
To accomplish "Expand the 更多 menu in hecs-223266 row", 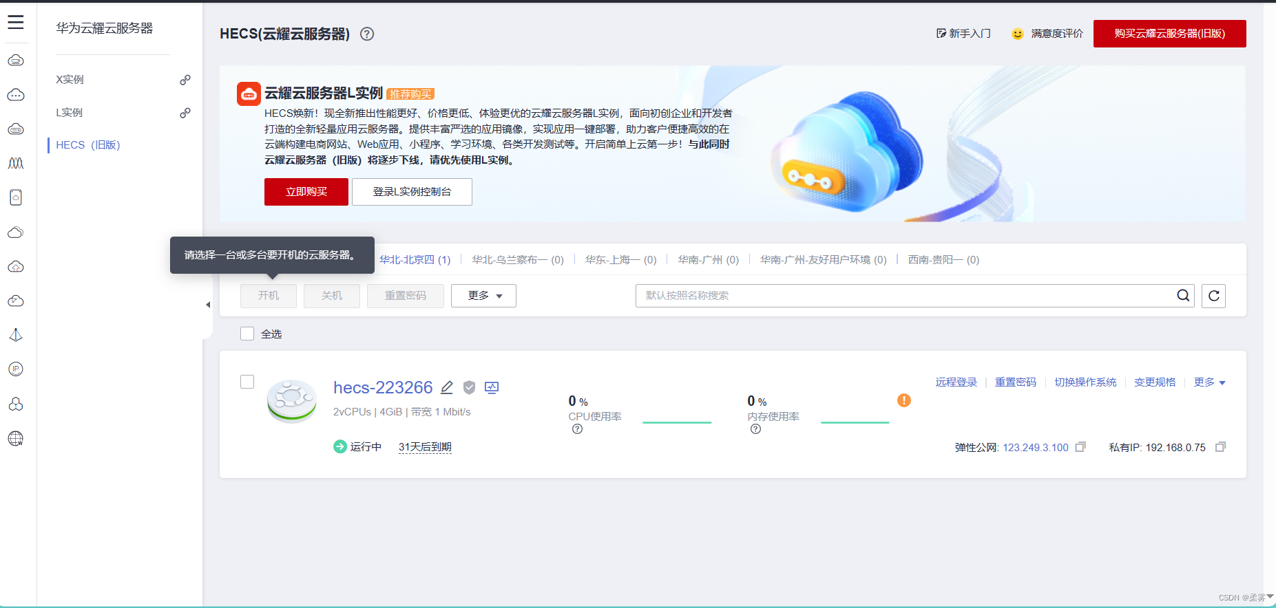I will [x=1209, y=382].
